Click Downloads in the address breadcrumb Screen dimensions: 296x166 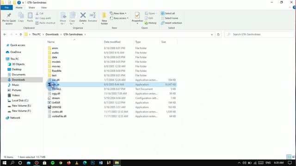tap(52, 34)
